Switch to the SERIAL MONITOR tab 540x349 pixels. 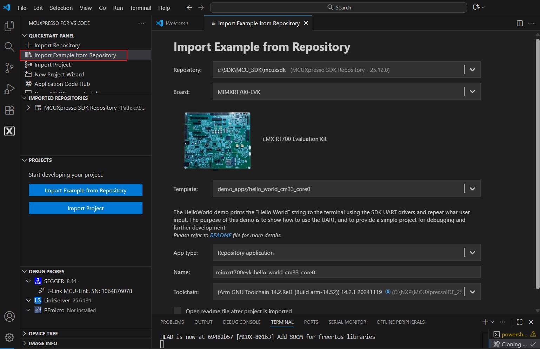coord(347,322)
